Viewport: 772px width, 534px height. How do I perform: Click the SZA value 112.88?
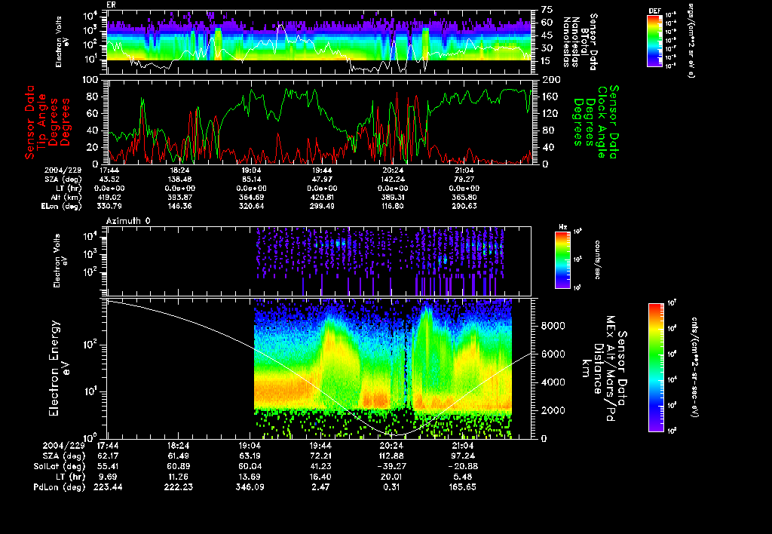392,456
